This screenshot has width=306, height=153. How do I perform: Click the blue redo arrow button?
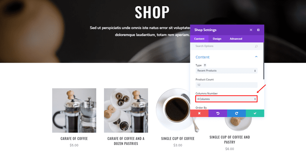[x=236, y=113]
